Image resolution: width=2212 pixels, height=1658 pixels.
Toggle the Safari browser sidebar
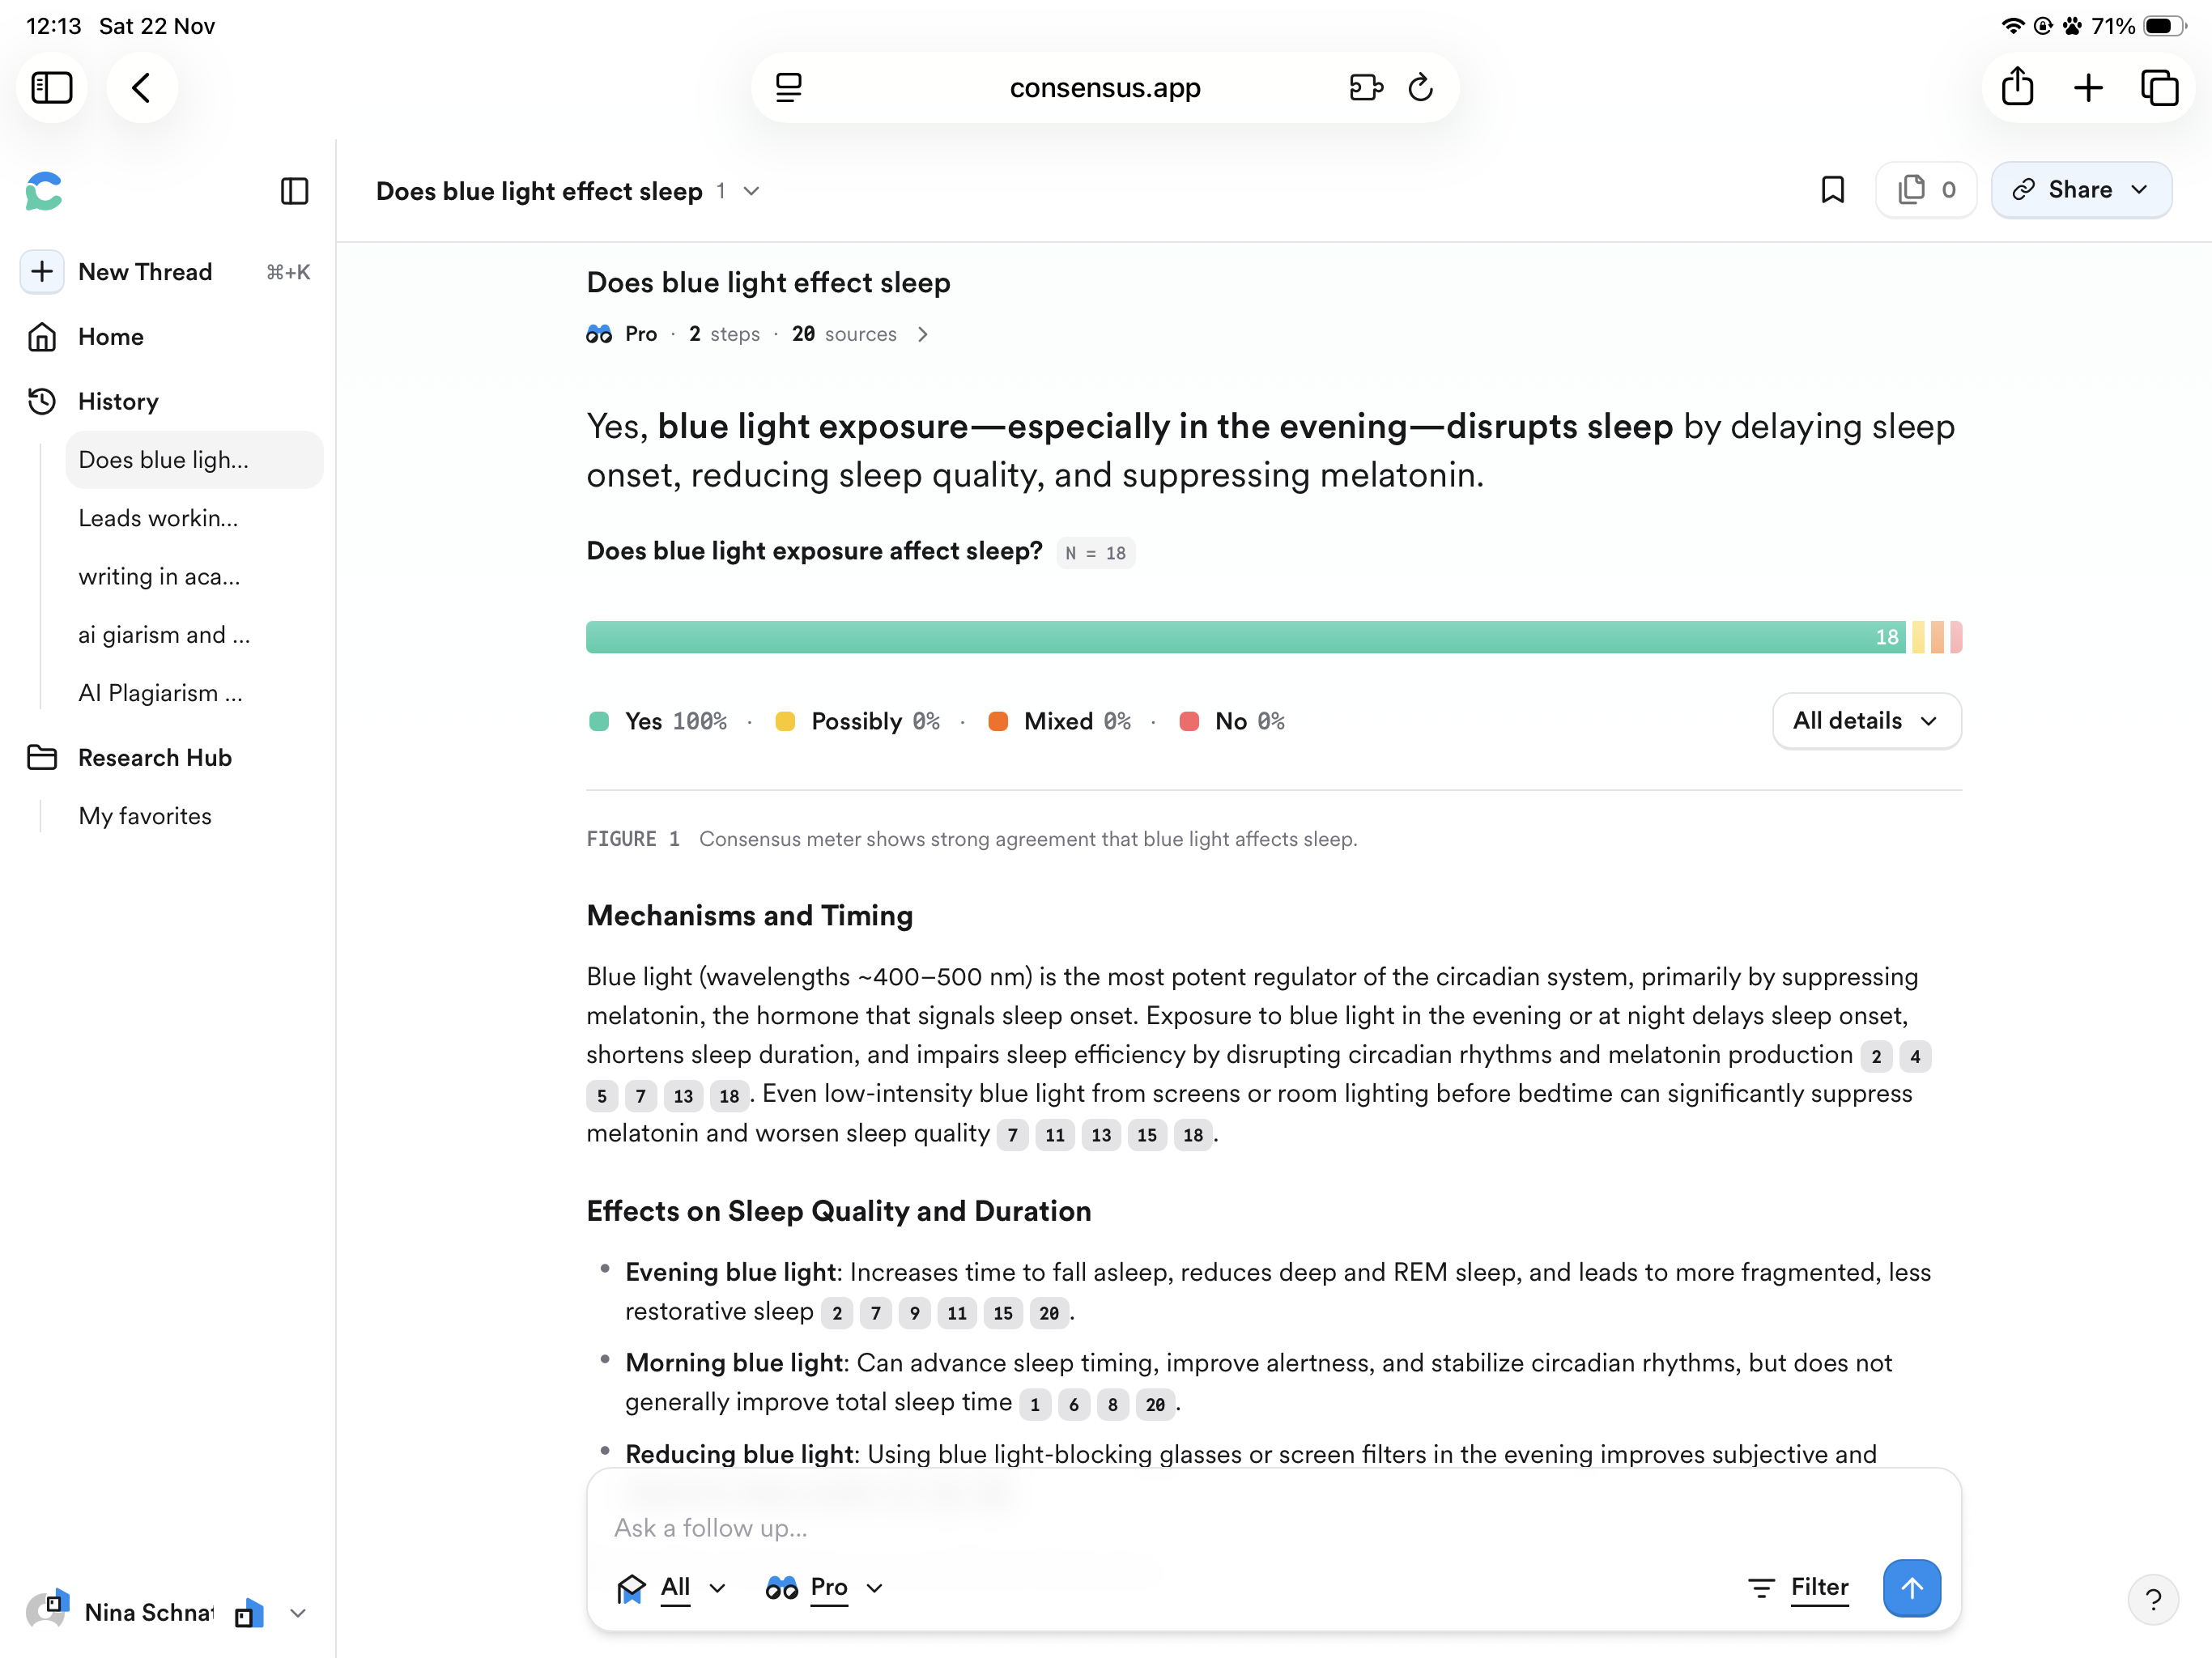pyautogui.click(x=52, y=88)
